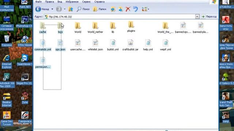
Task: Click the Запустить игру desktop shortcut
Action: [226, 23]
